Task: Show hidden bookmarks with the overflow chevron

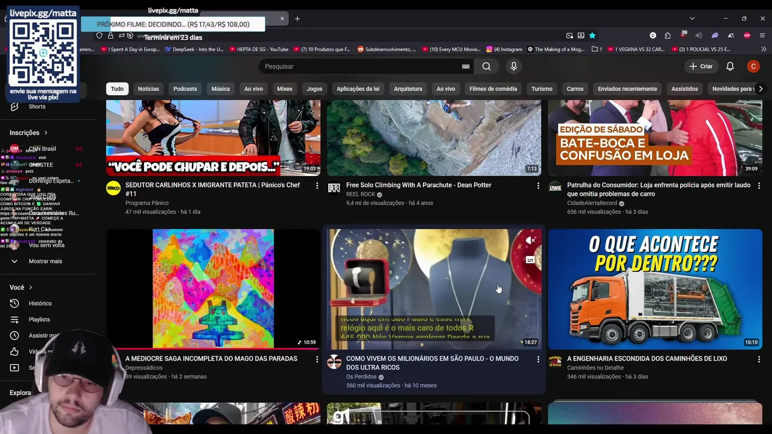Action: (763, 49)
